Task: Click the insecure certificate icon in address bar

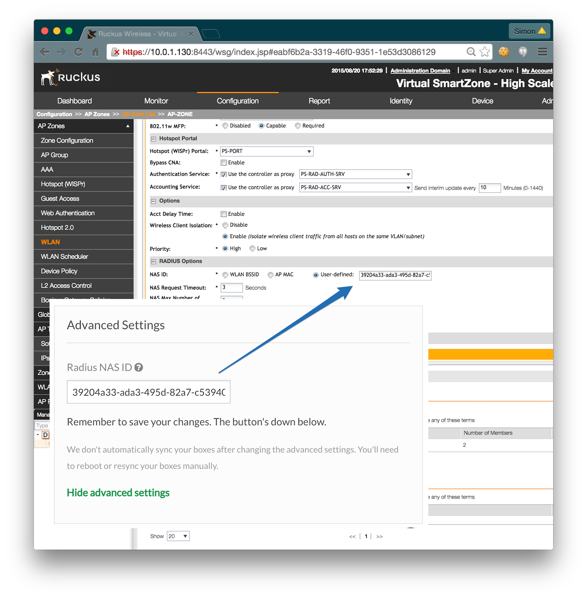Action: click(x=116, y=52)
